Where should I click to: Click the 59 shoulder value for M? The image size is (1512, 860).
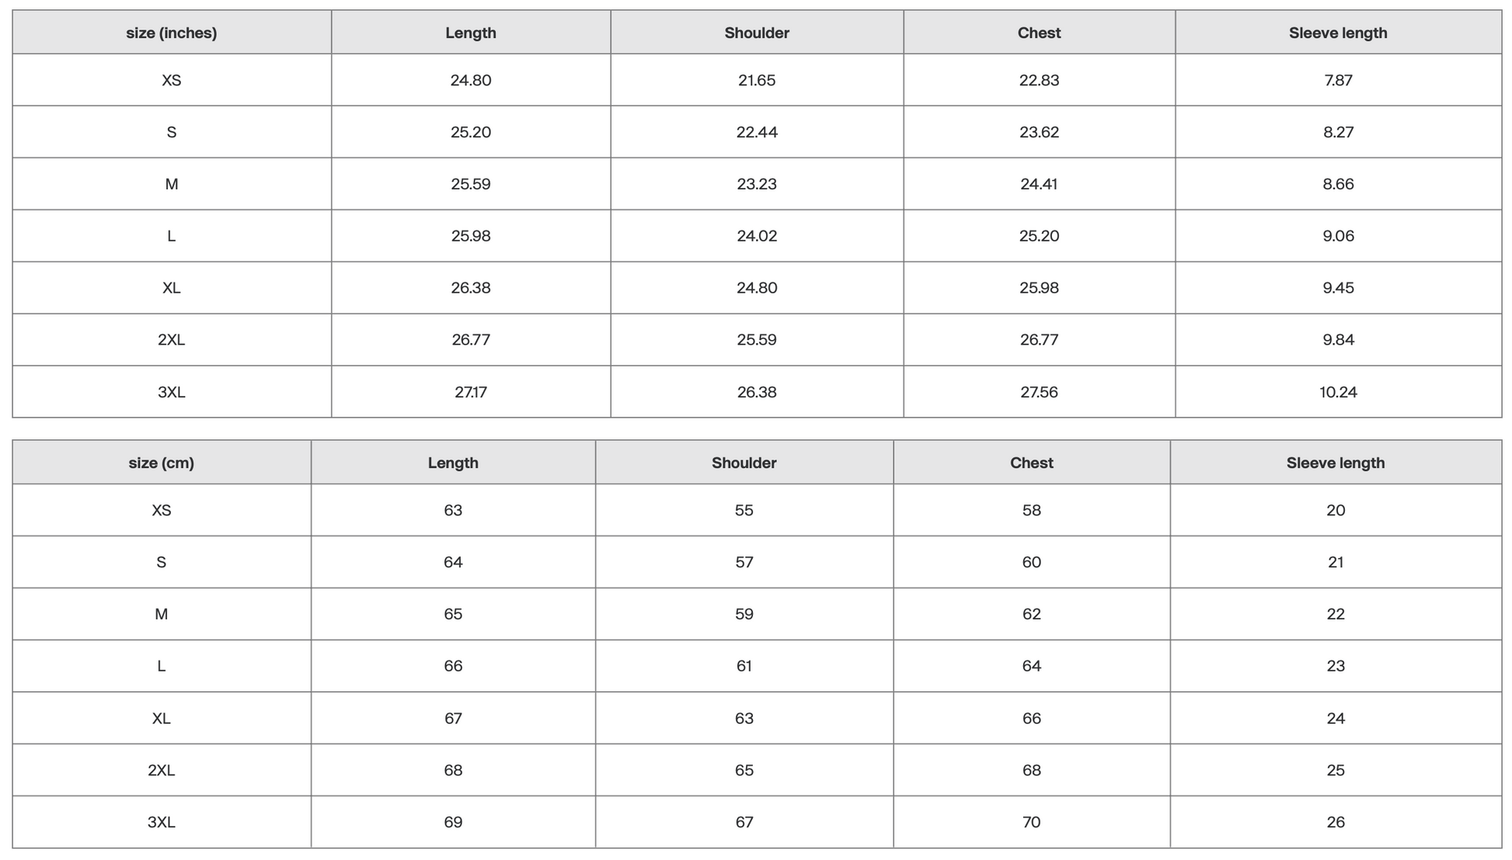pyautogui.click(x=744, y=614)
